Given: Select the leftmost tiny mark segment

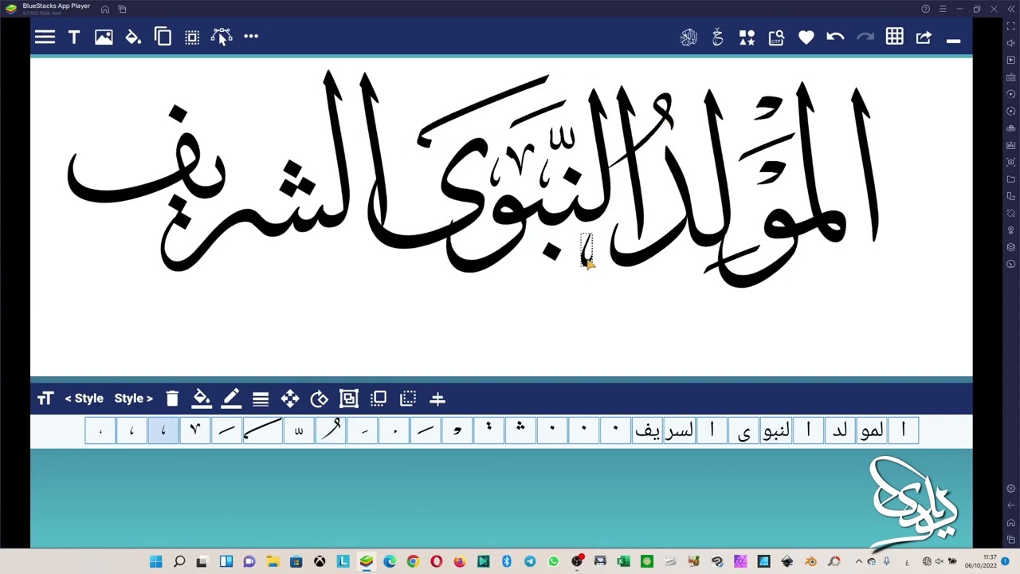Looking at the screenshot, I should [100, 431].
